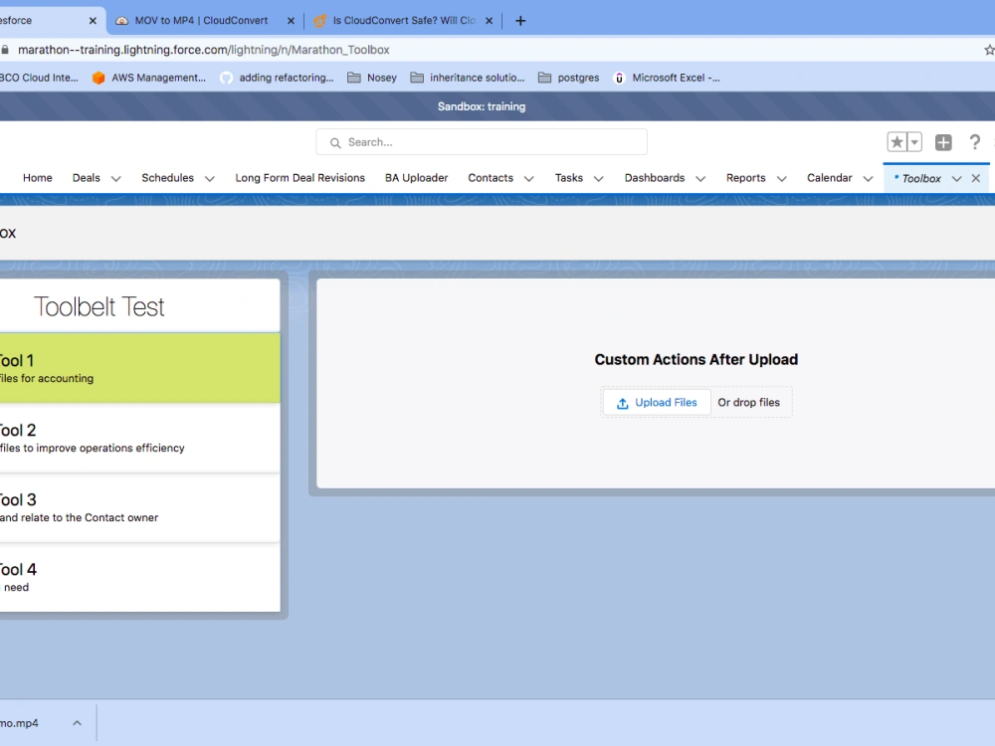Open the BCO Cloud Inte... bookmark

[38, 78]
